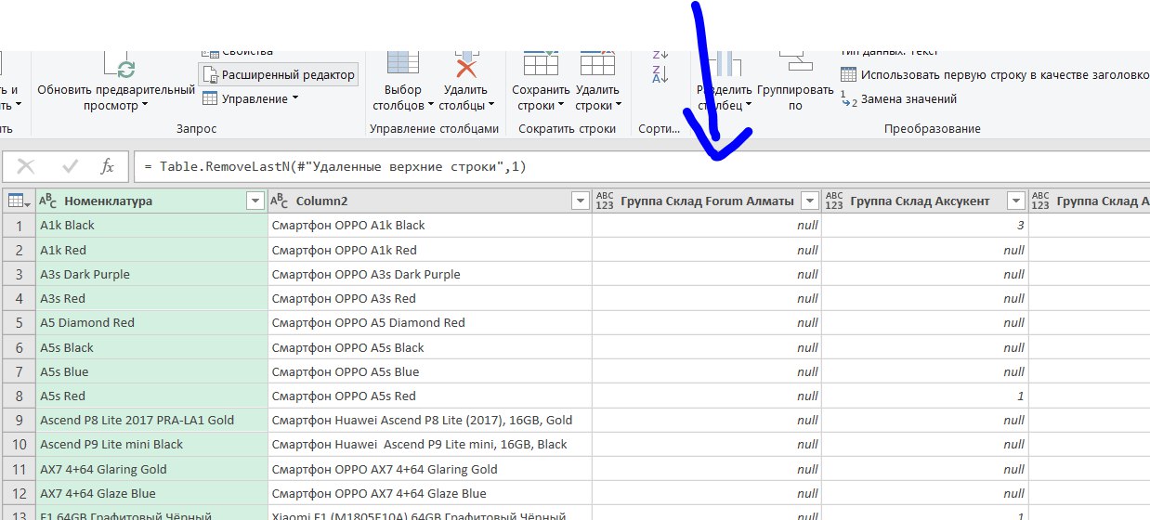This screenshot has width=1150, height=520.
Task: Click Аксукент value 1 in row 8
Action: coord(925,396)
